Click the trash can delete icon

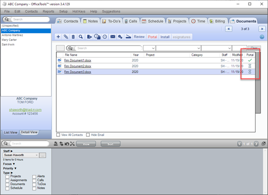click(73, 37)
